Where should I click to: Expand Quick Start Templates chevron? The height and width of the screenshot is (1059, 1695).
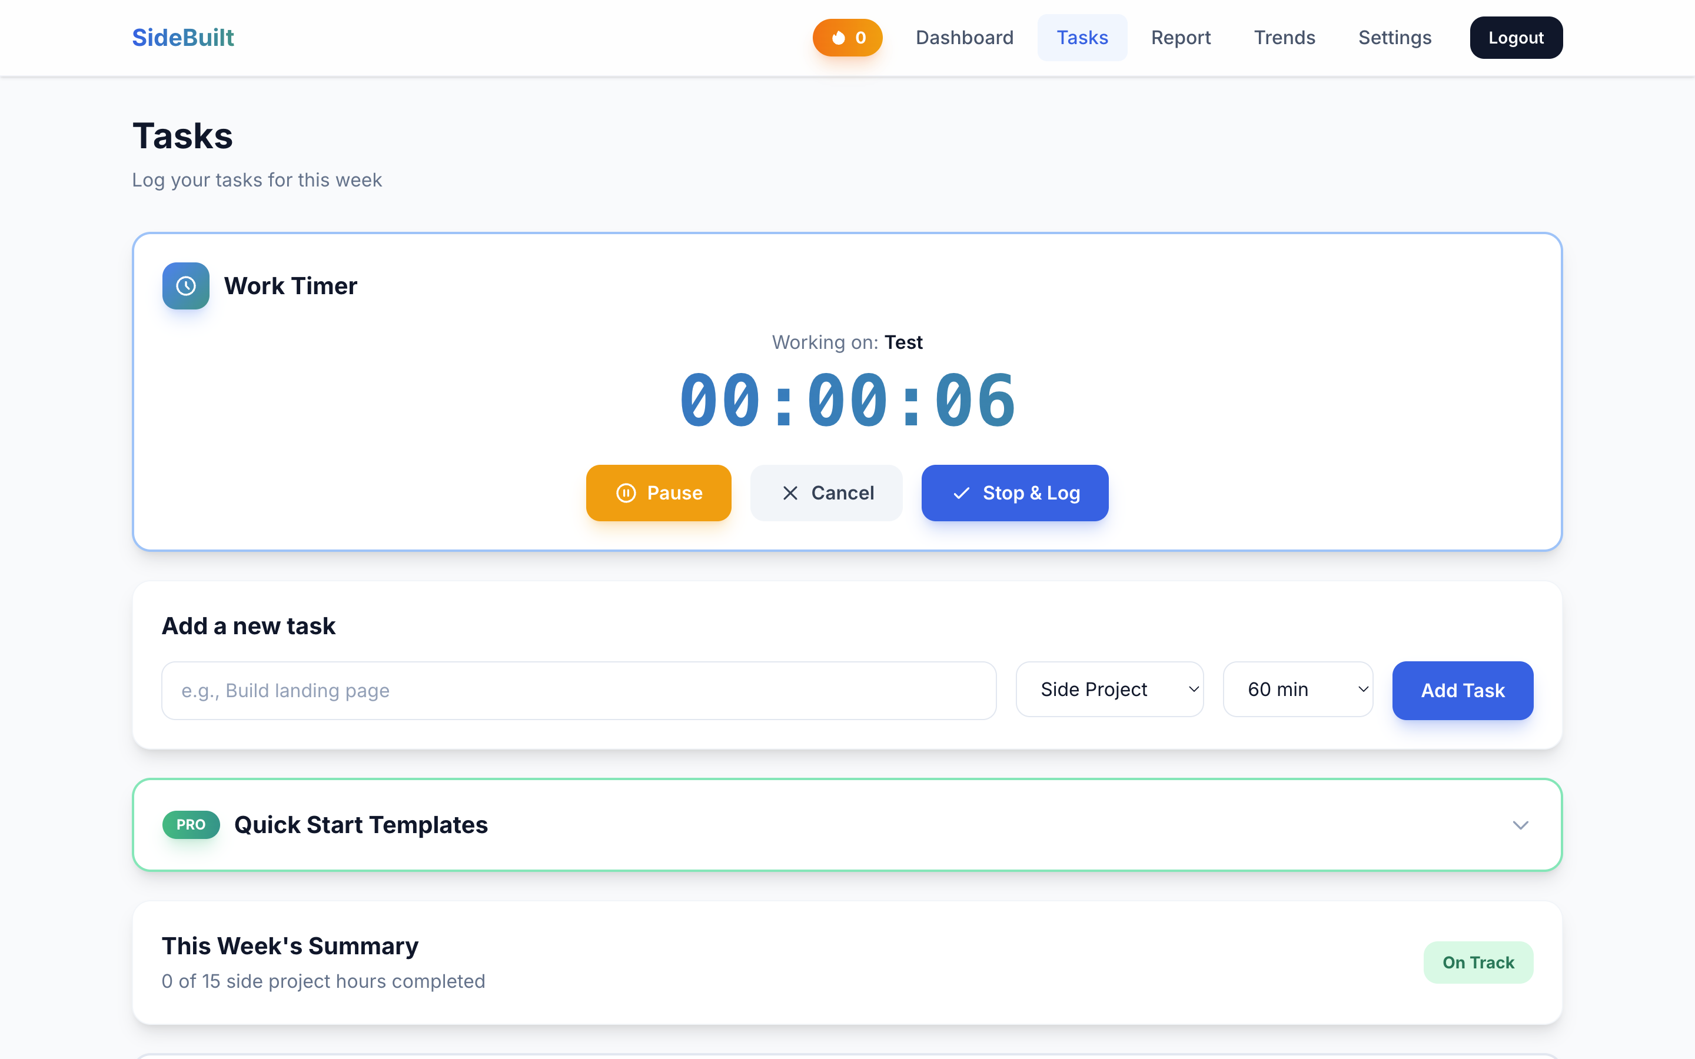pyautogui.click(x=1520, y=825)
